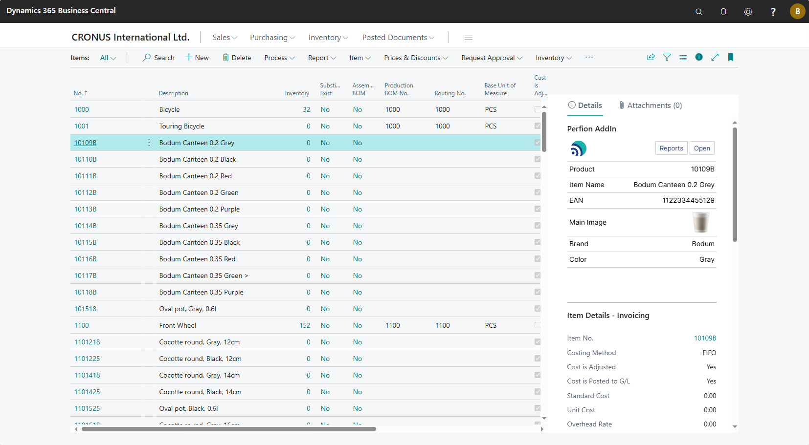Toggle Cost is Adjusted checkbox for Oval pot, Gray, 0.6l

click(x=538, y=309)
